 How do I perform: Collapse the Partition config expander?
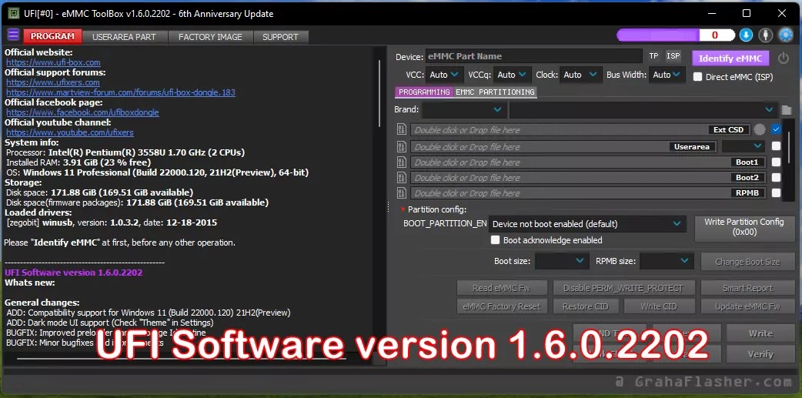(x=403, y=209)
